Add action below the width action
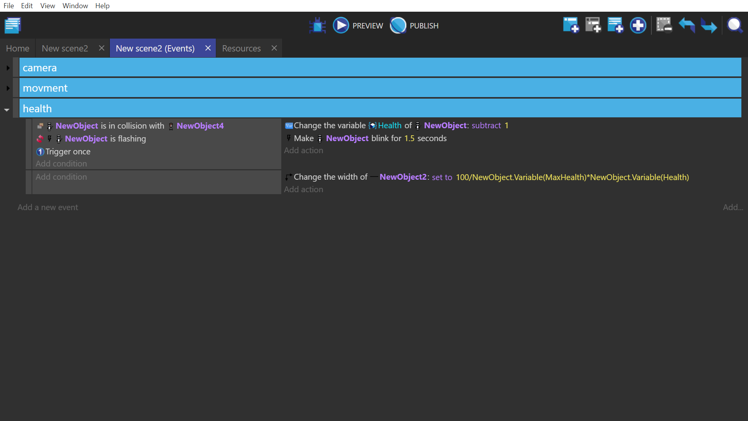Viewport: 748px width, 421px height. coord(303,189)
